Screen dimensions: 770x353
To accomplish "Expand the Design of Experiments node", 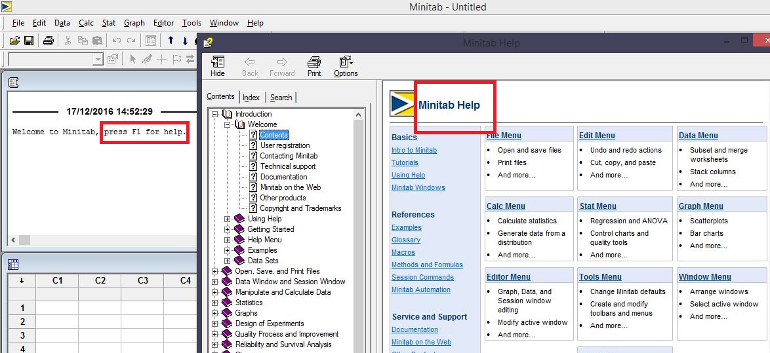I will point(214,324).
